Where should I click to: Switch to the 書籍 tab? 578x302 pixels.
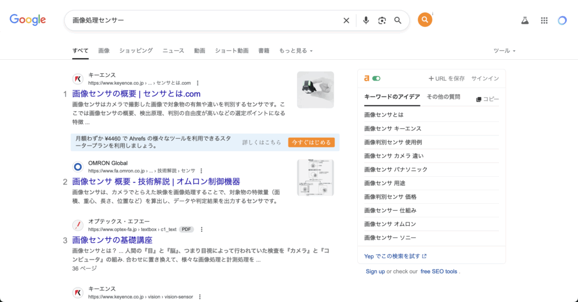(264, 50)
